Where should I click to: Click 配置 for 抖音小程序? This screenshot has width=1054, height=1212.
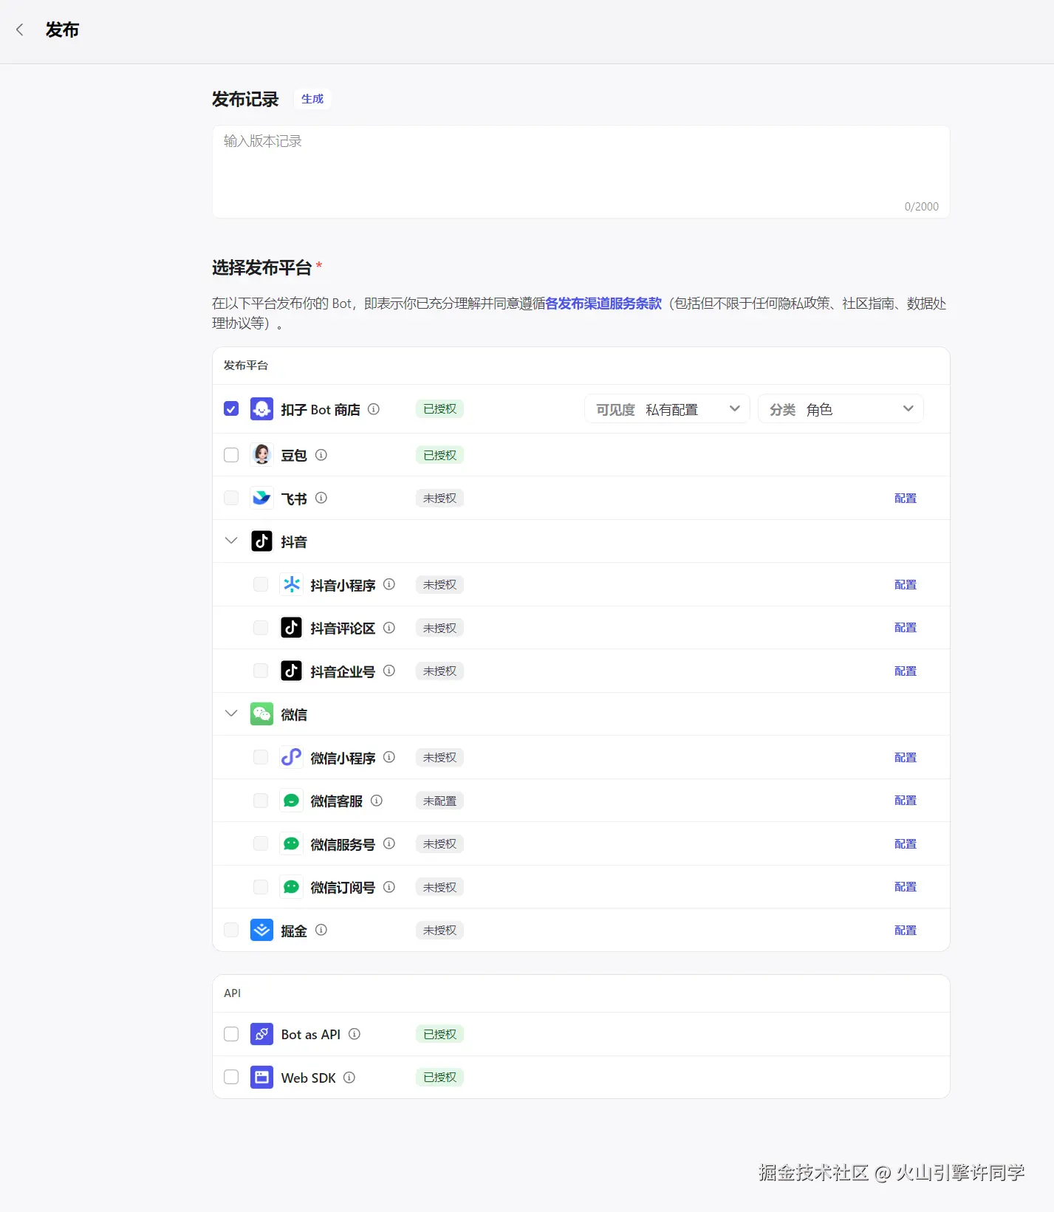tap(905, 585)
